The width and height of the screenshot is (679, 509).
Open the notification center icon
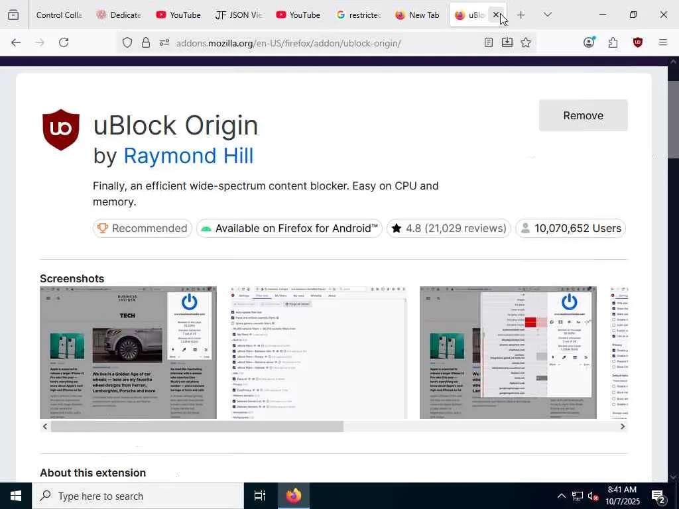[x=658, y=496]
